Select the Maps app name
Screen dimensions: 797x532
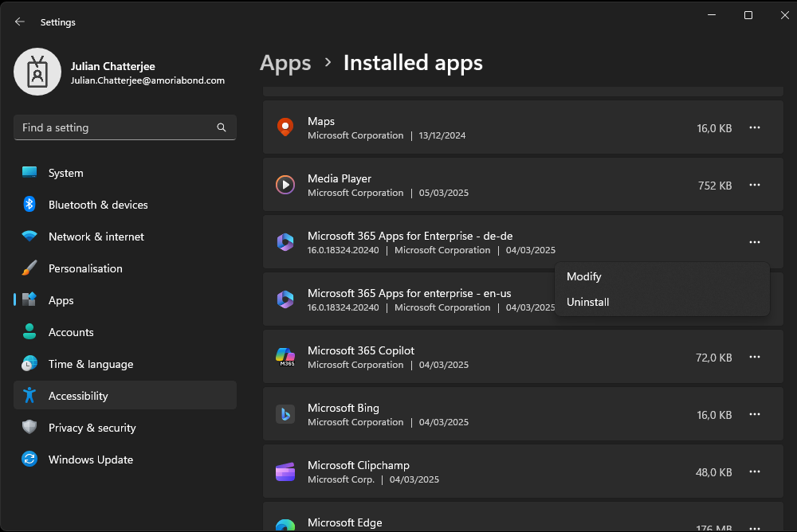point(320,121)
